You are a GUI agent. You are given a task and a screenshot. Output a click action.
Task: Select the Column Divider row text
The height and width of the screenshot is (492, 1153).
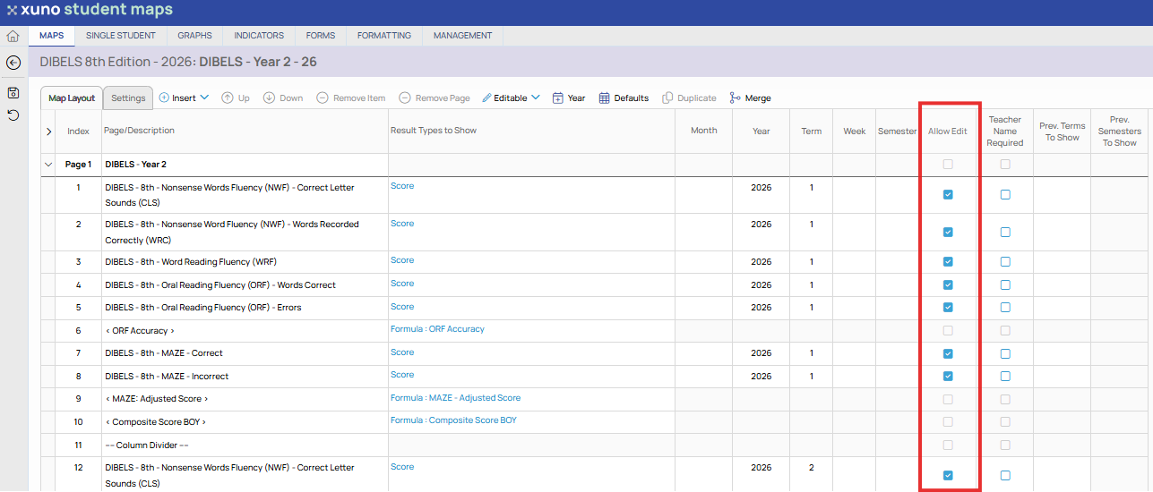click(147, 445)
